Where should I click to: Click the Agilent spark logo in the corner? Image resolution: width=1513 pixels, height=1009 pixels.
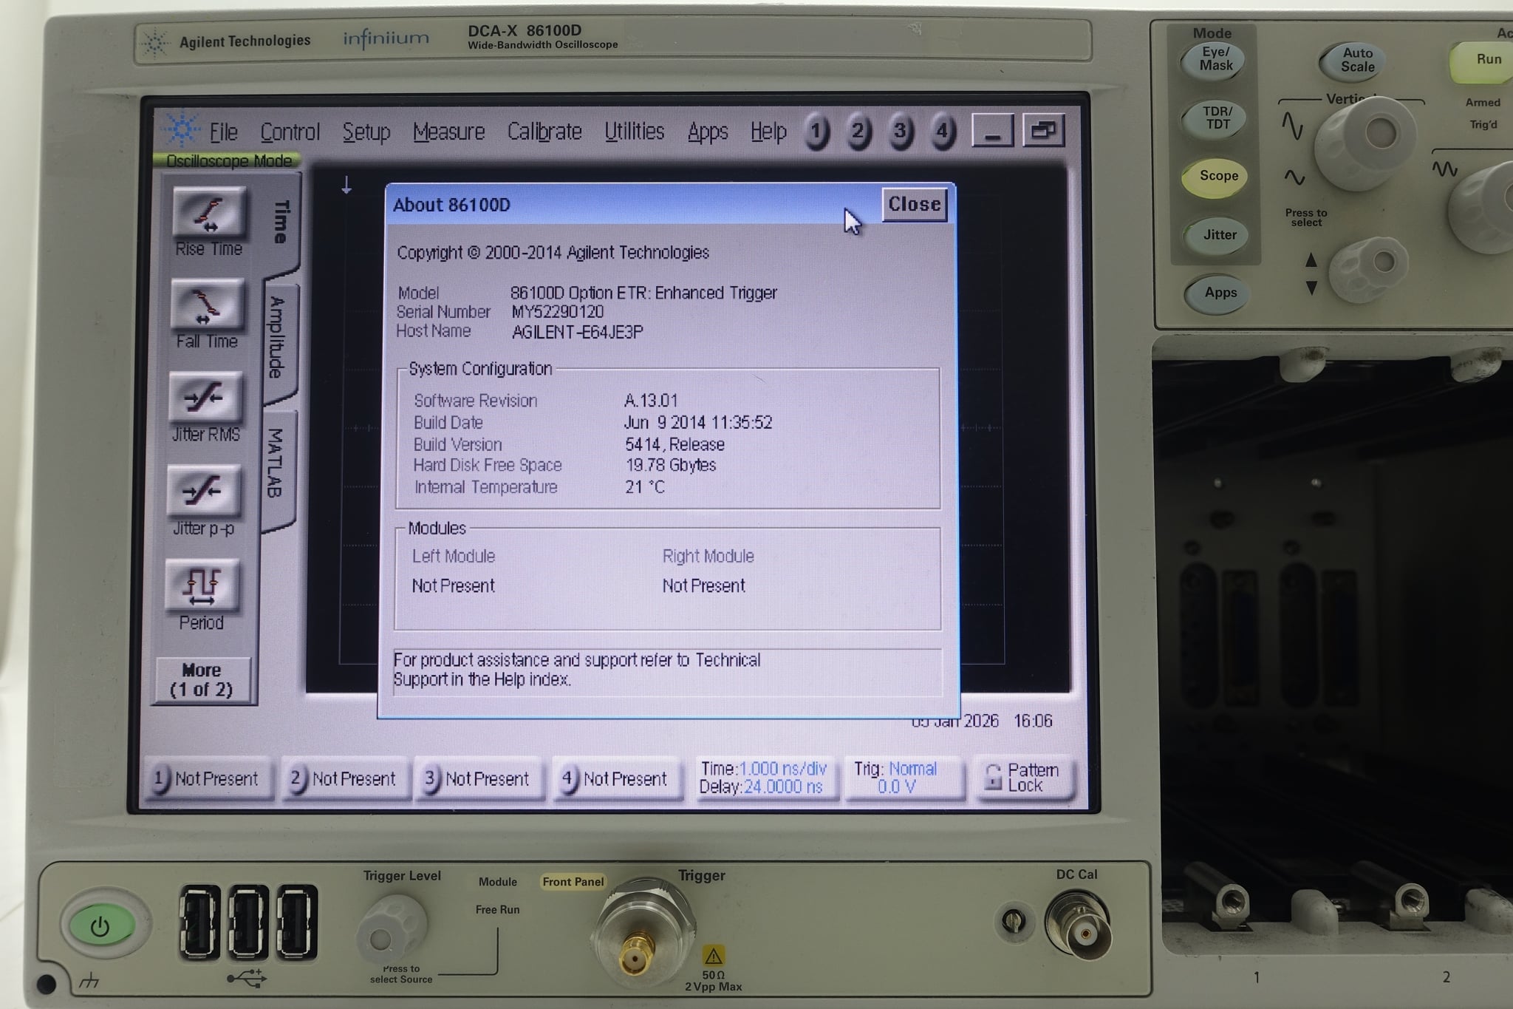click(x=182, y=130)
